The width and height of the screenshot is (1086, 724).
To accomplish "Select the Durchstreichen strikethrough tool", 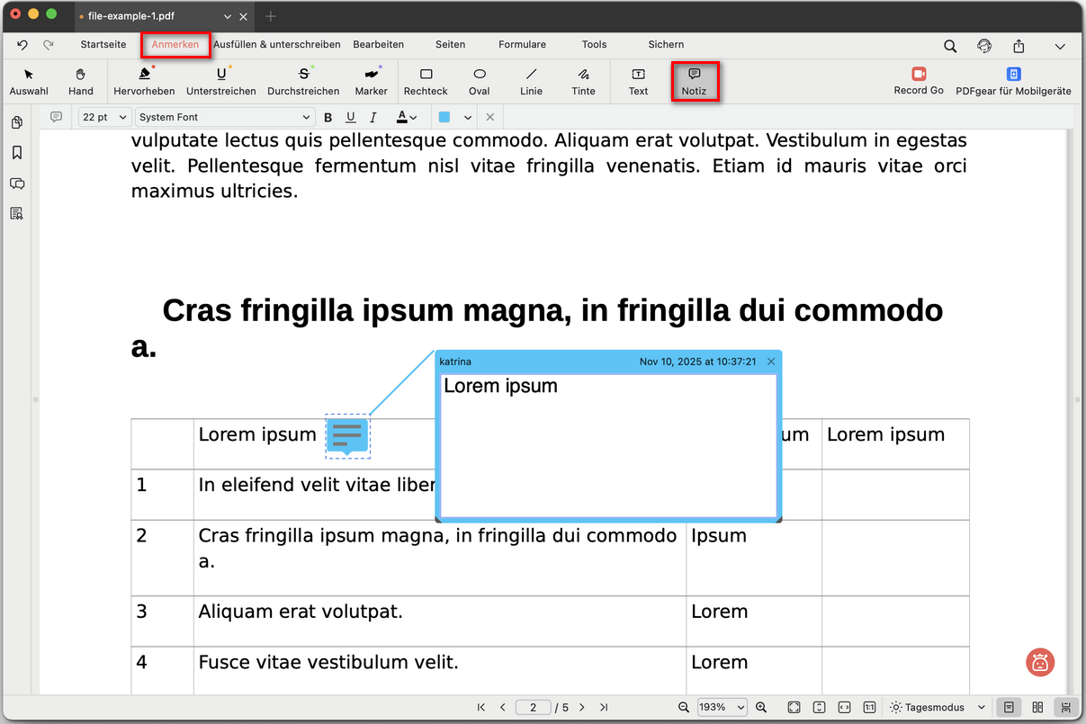I will (x=303, y=81).
